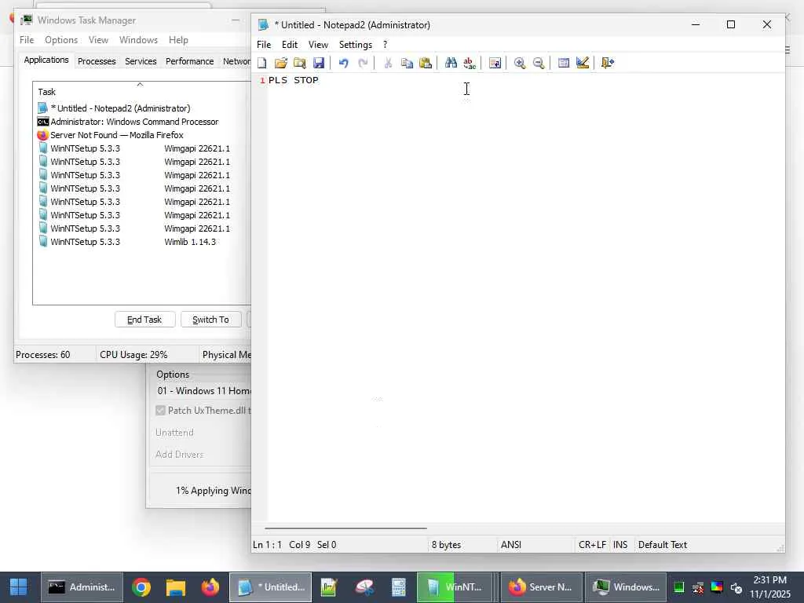
Task: Click the Paste clipboard icon in Notepad2
Action: click(x=426, y=63)
